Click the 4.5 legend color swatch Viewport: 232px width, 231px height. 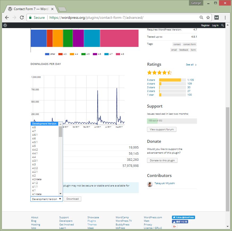tap(83, 54)
